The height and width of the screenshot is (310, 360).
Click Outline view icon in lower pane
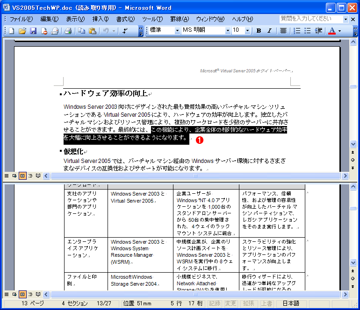pyautogui.click(x=30, y=294)
